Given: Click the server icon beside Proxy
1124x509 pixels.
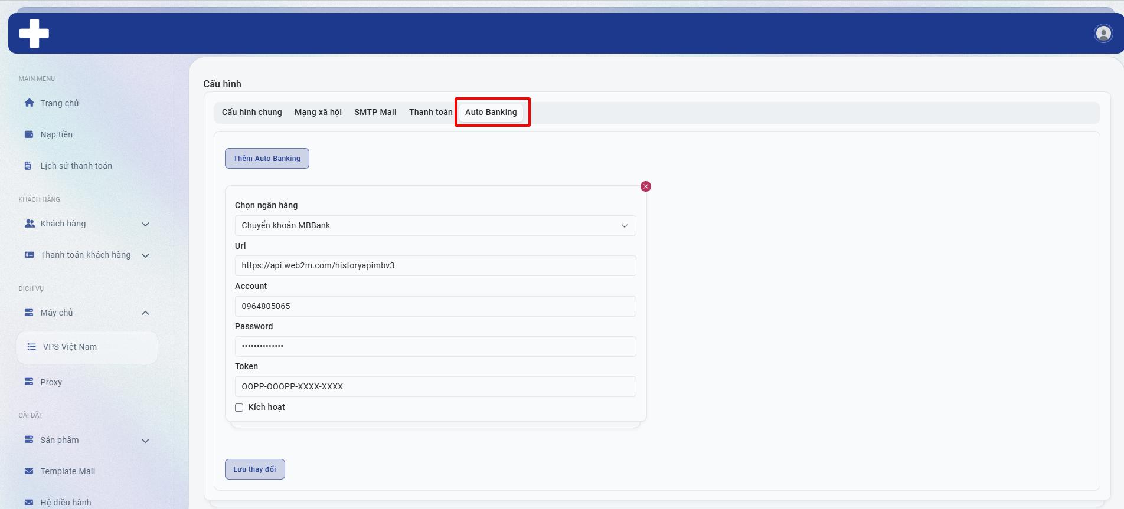Looking at the screenshot, I should coord(29,382).
